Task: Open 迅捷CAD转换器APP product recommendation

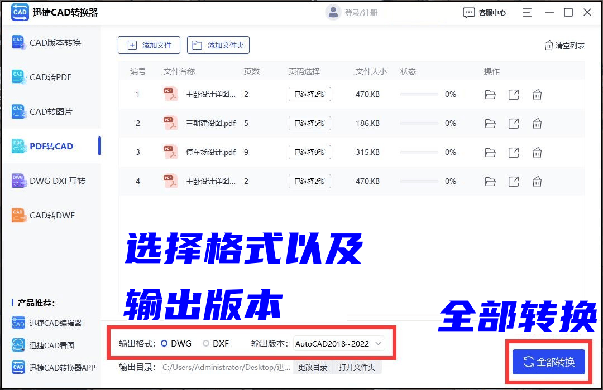Action: coord(54,367)
